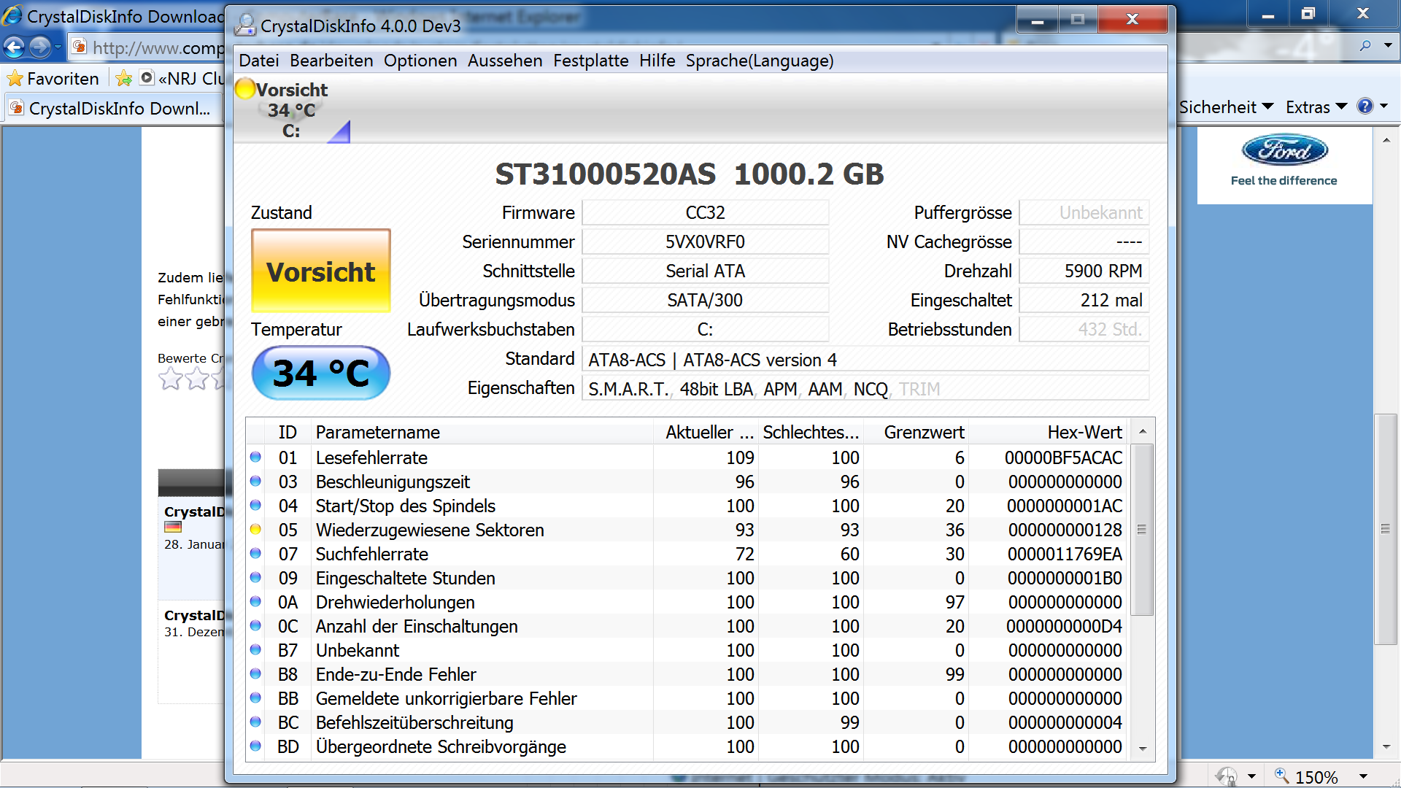
Task: Click the Eingeschaltet value 212 mal
Action: coord(1084,300)
